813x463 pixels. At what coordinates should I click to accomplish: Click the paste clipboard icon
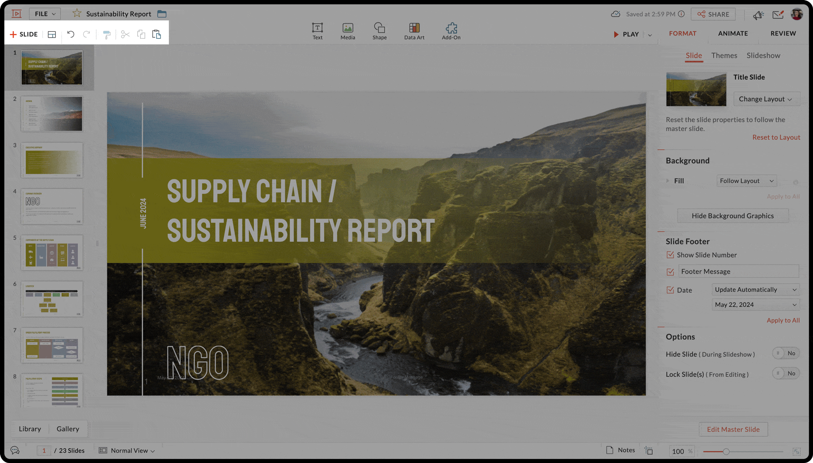point(156,34)
